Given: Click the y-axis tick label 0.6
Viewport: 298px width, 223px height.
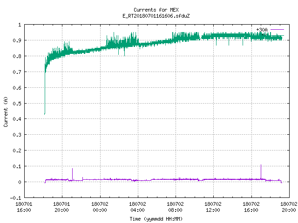Looking at the screenshot, I should coord(17,88).
